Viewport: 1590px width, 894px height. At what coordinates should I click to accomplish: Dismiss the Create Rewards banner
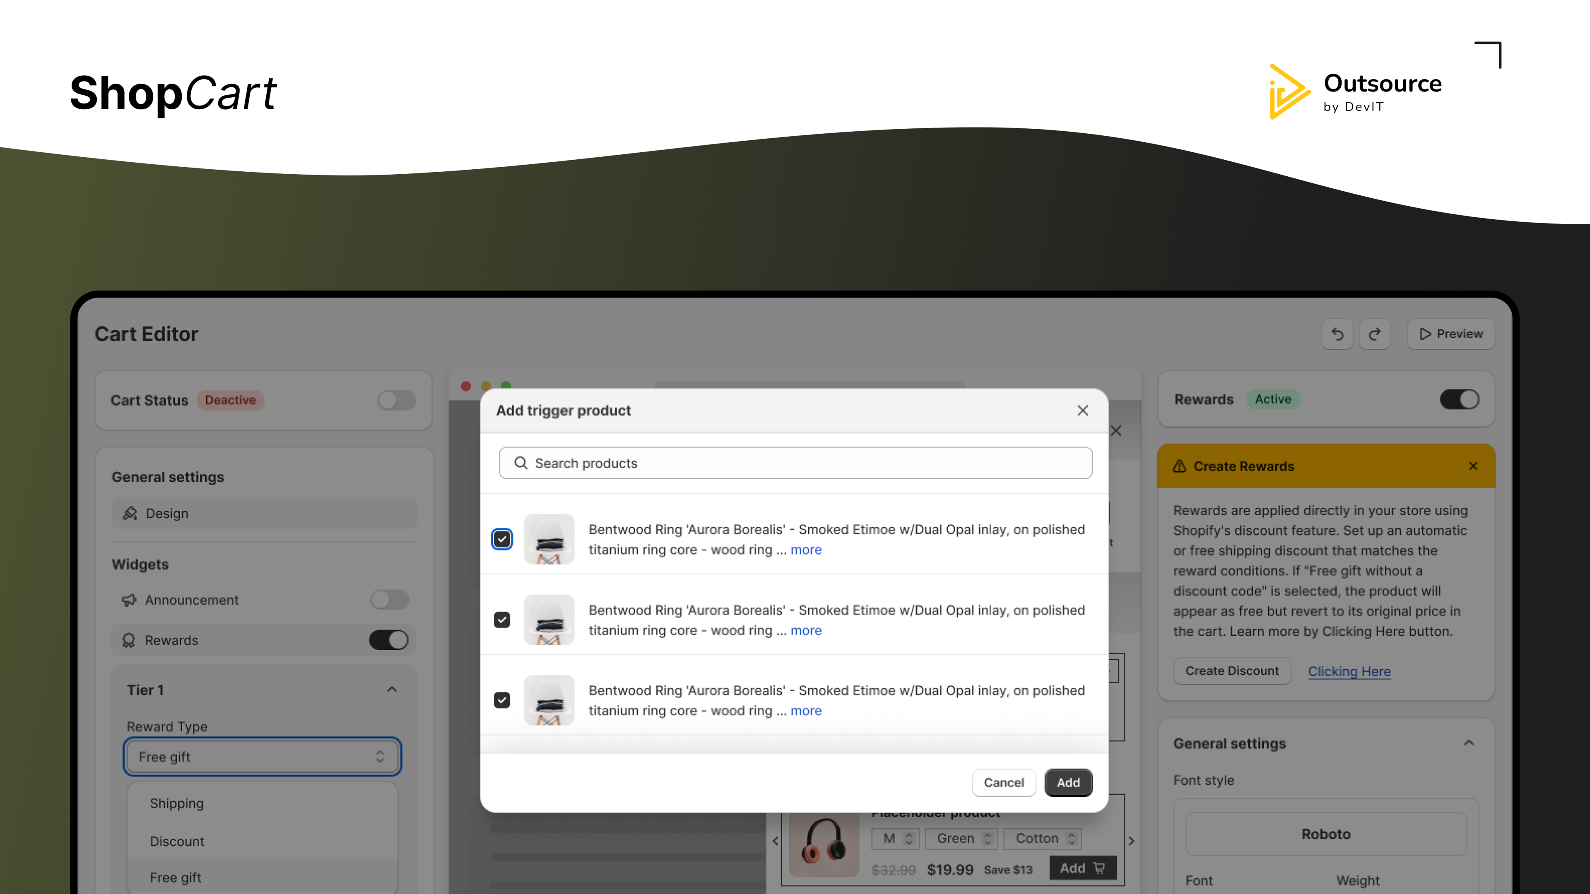coord(1473,466)
